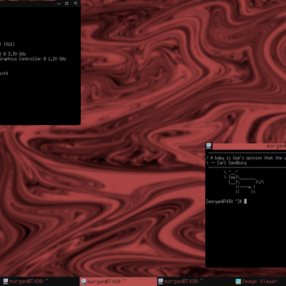The image size is (286, 286).
Task: Select the highlighted morgan@T430 taskbar entry
Action: (x=118, y=282)
